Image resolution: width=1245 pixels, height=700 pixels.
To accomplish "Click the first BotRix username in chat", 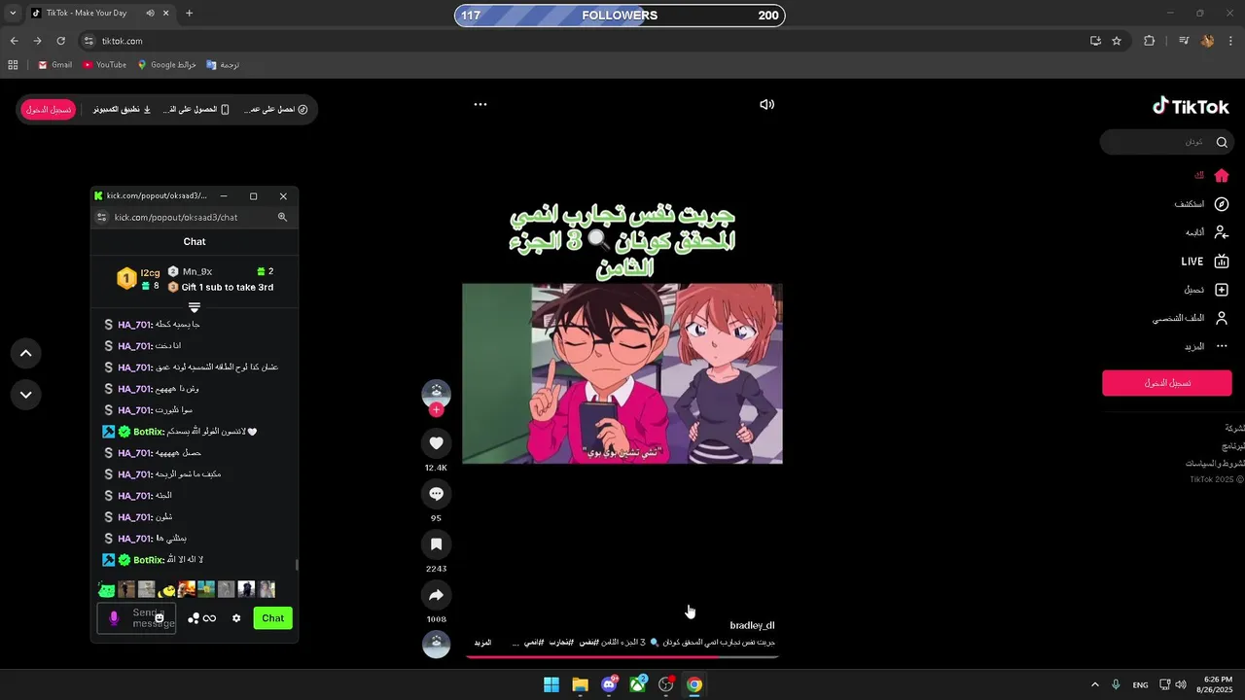I will pos(148,432).
